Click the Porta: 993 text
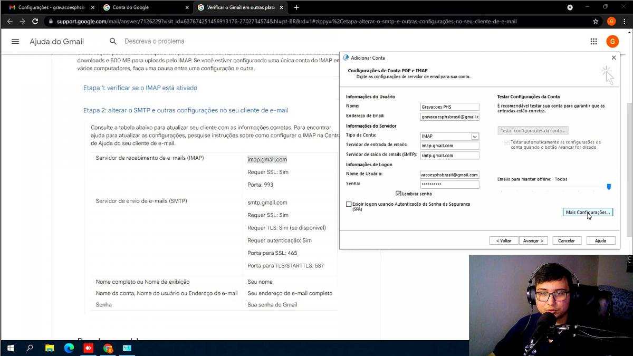Image resolution: width=633 pixels, height=356 pixels. pyautogui.click(x=260, y=185)
